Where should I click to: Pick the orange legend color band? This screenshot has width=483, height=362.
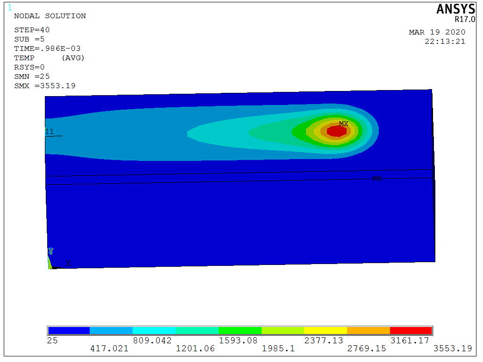point(368,331)
